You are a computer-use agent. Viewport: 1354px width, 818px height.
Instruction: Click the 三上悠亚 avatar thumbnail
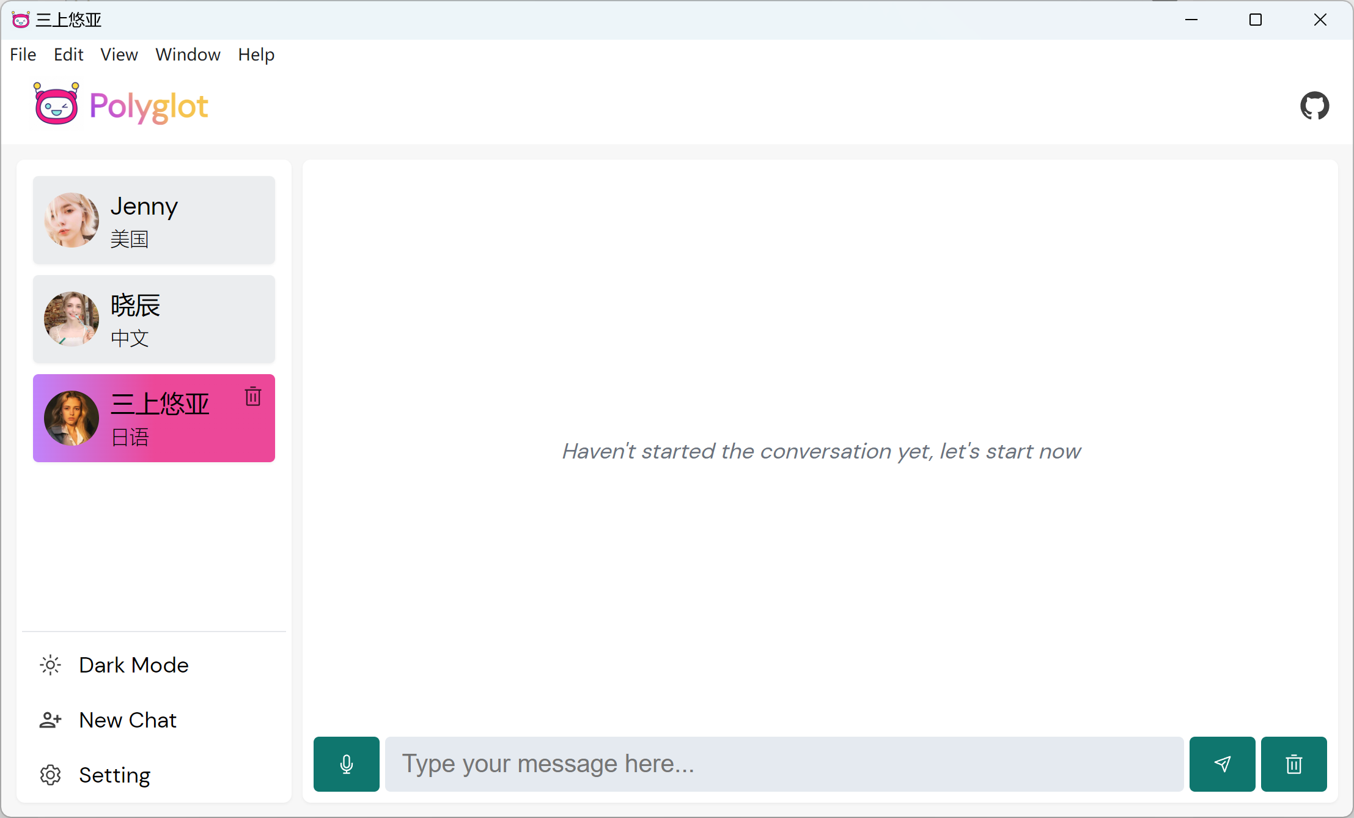(72, 418)
